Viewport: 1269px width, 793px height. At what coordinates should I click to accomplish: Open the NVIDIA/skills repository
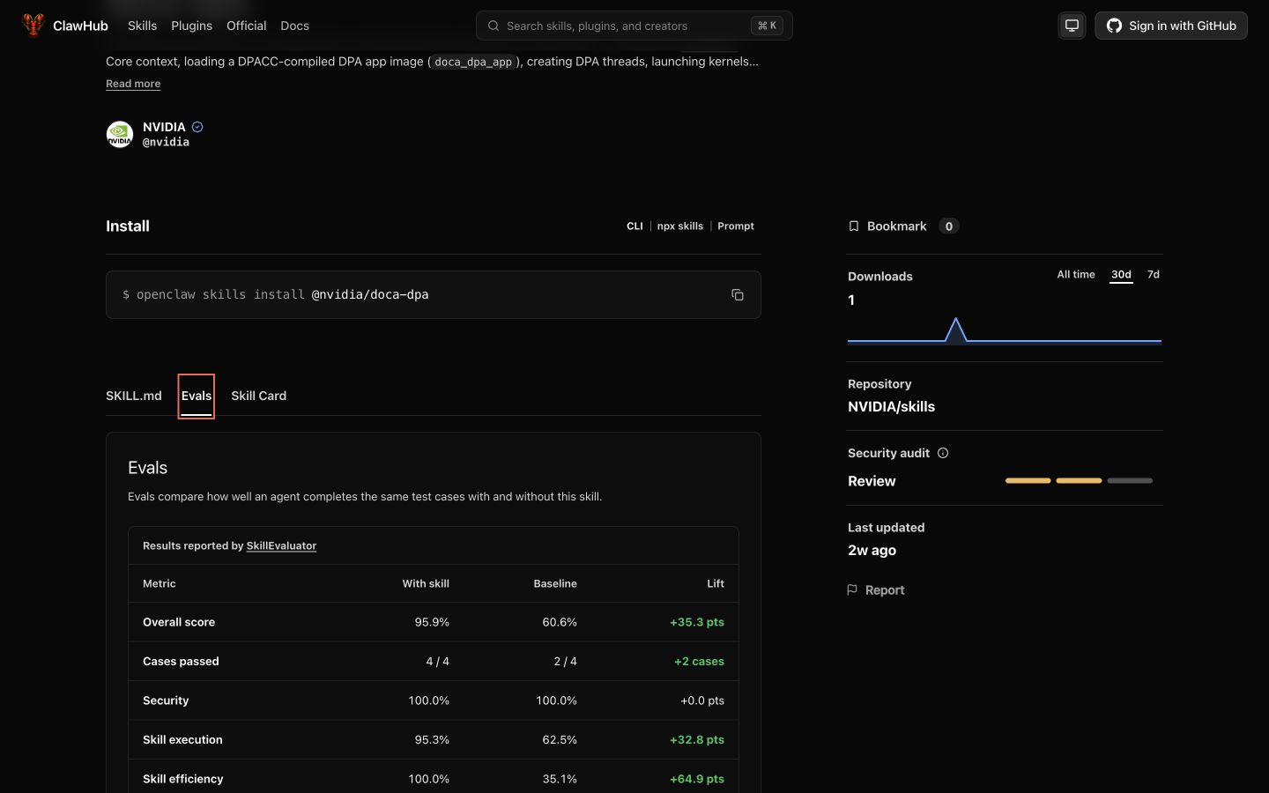pyautogui.click(x=891, y=407)
